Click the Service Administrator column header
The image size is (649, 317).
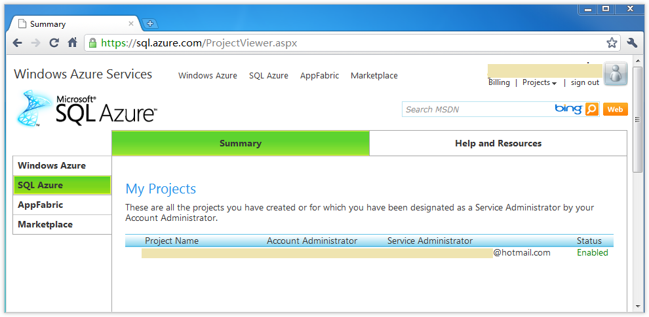point(430,241)
